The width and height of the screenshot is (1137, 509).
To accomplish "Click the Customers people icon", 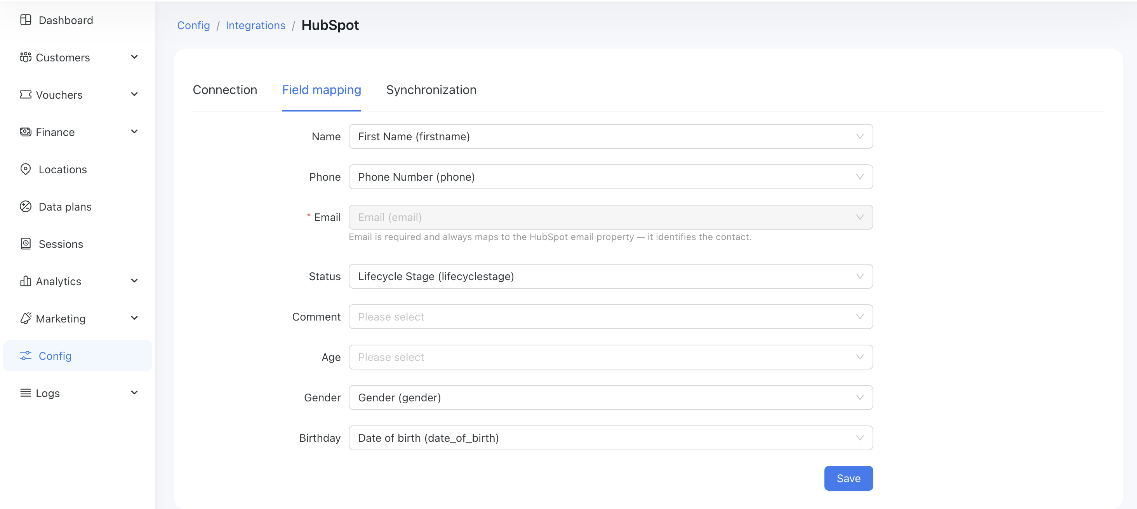I will point(26,58).
